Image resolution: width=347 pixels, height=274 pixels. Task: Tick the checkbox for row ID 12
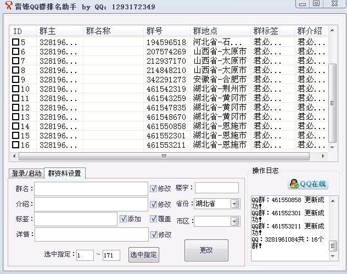coord(15,107)
